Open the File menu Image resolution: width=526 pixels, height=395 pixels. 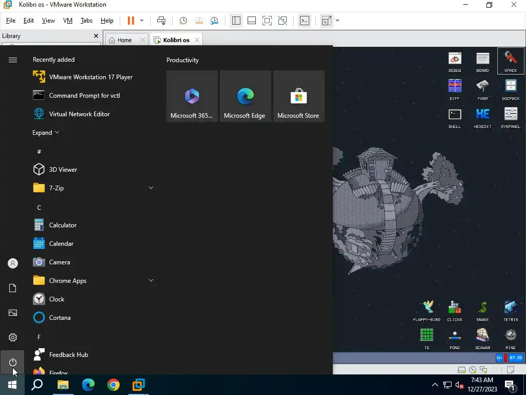[11, 21]
